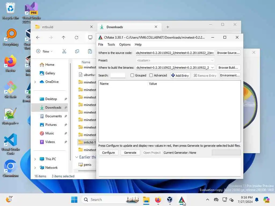This screenshot has height=206, width=275.
Task: Add a new Explorer tab
Action: [168, 27]
